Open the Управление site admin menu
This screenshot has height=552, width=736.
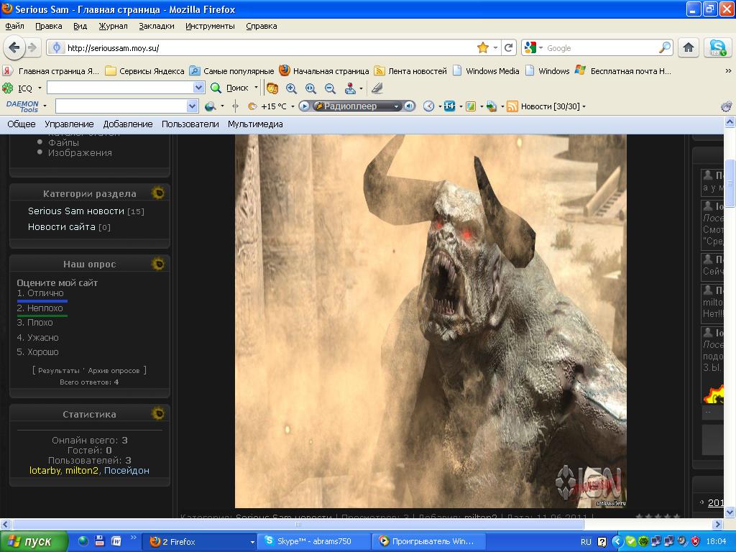(69, 124)
